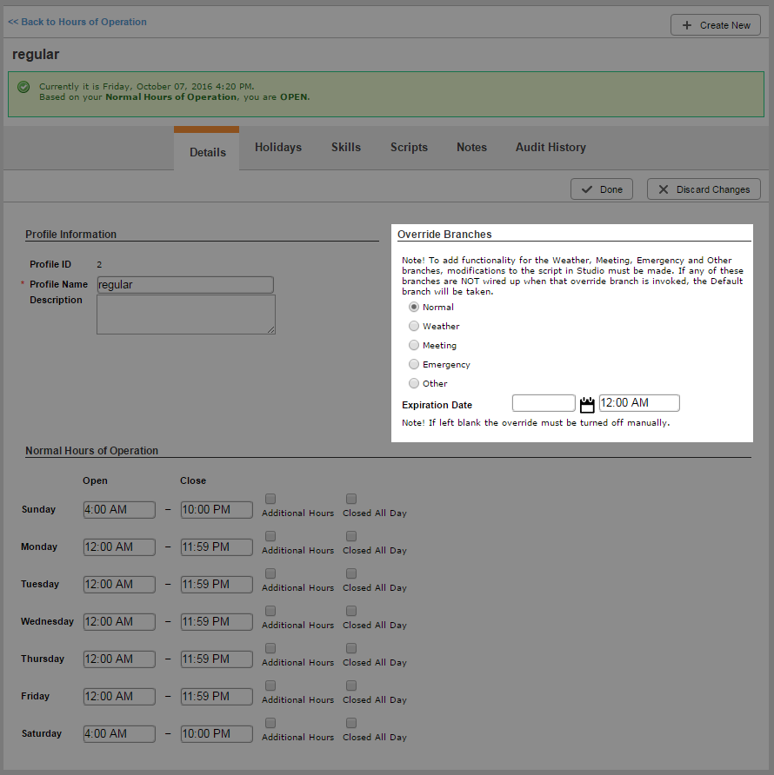Enable Additional Hours for Saturday
This screenshot has width=774, height=775.
click(x=270, y=723)
